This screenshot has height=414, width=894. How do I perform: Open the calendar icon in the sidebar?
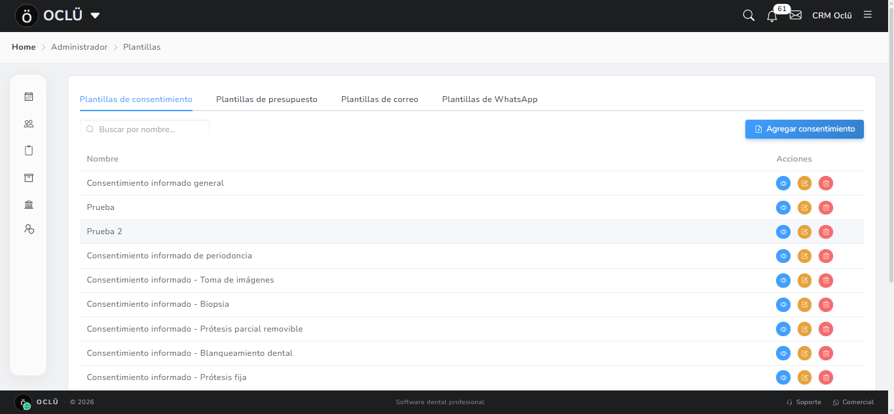[28, 97]
